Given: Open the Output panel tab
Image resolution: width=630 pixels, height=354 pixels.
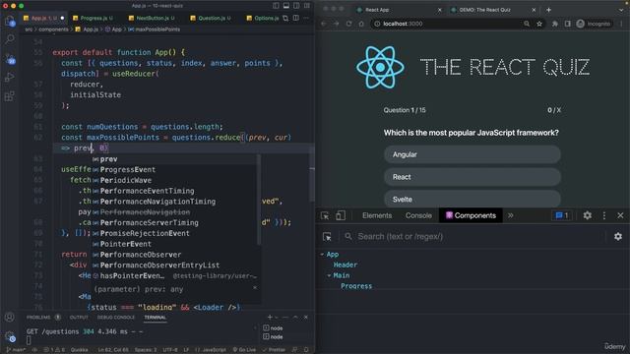Looking at the screenshot, I should 79,317.
